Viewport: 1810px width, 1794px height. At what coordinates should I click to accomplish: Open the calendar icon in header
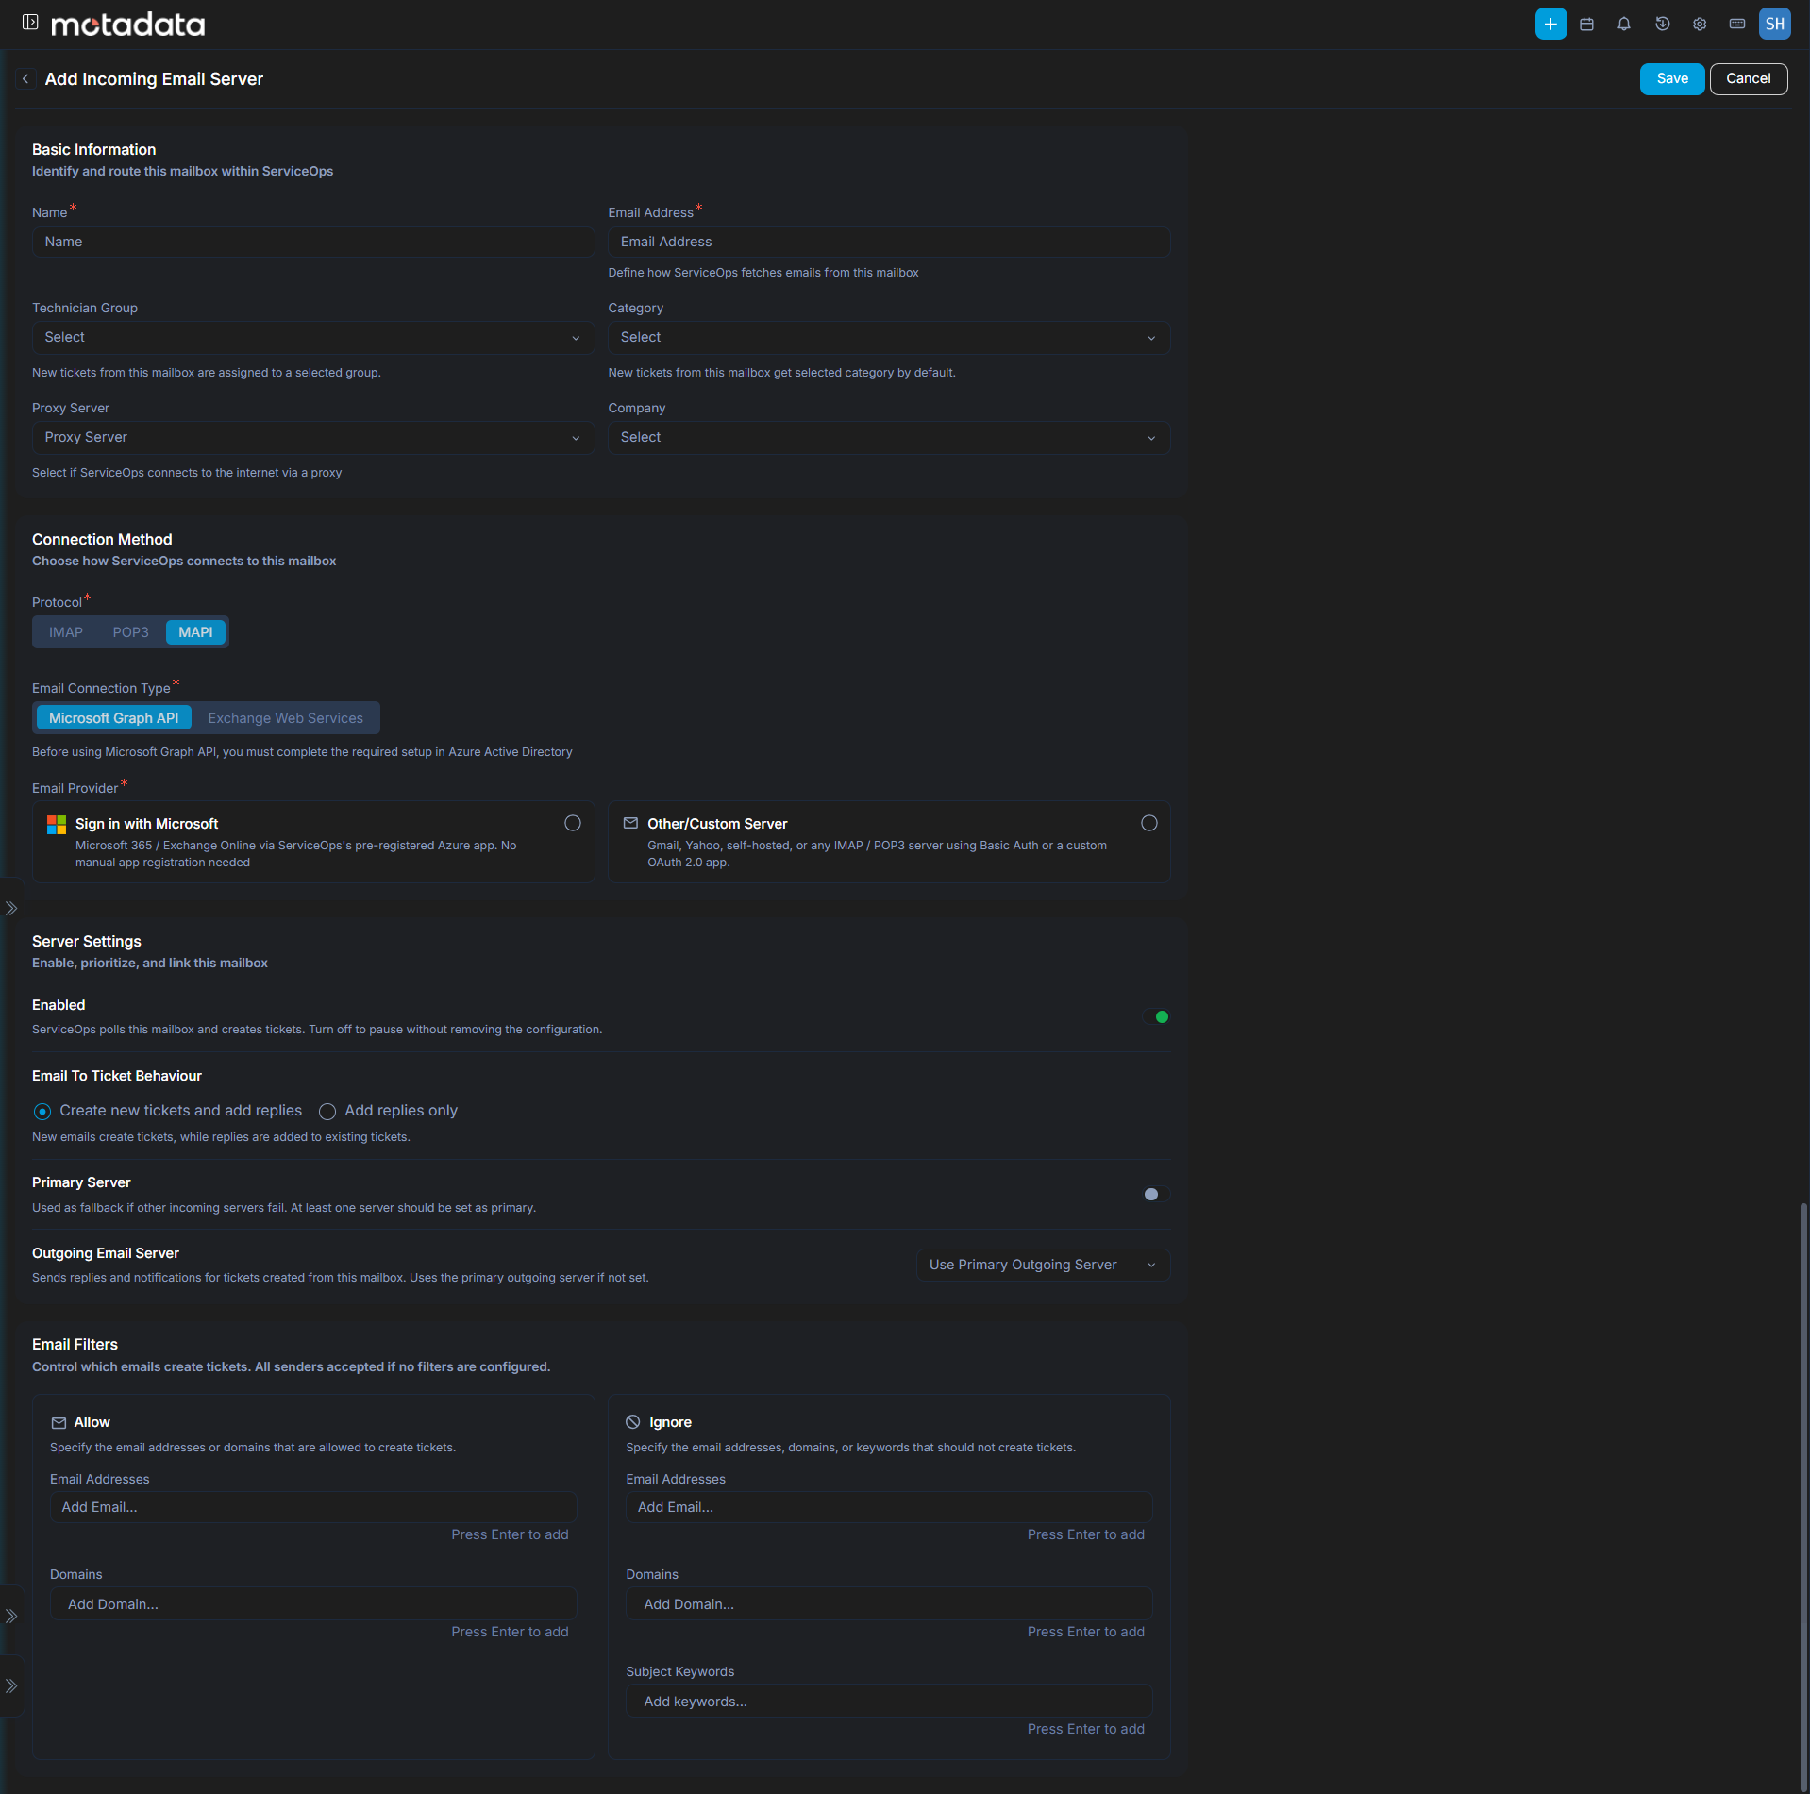point(1586,25)
